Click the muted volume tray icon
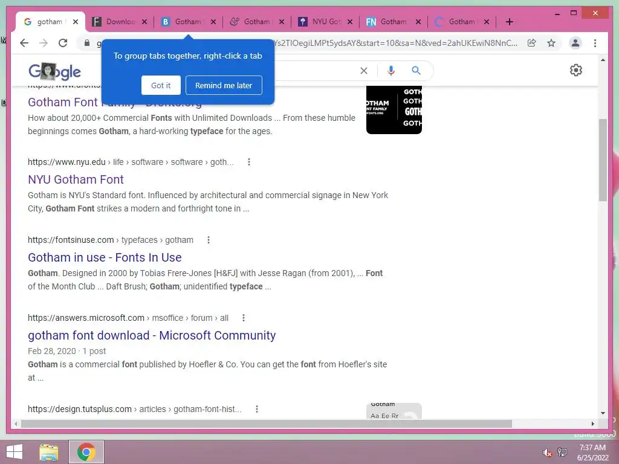Viewport: 619px width, 464px height. point(547,453)
